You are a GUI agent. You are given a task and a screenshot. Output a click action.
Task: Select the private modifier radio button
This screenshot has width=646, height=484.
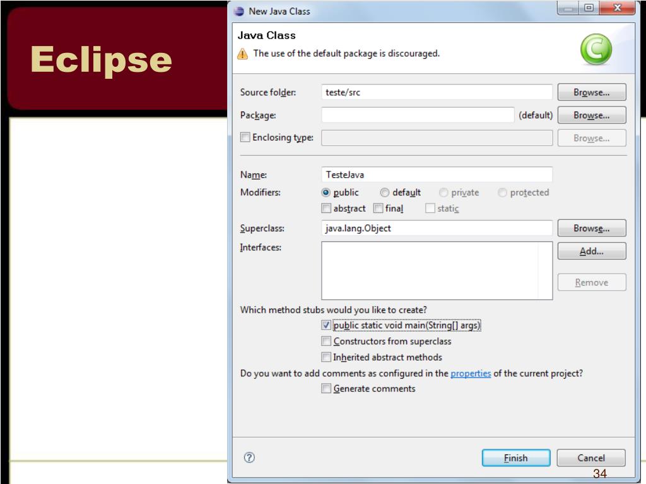443,192
